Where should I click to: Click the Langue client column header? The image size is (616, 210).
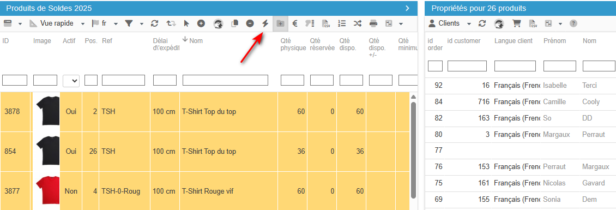514,40
